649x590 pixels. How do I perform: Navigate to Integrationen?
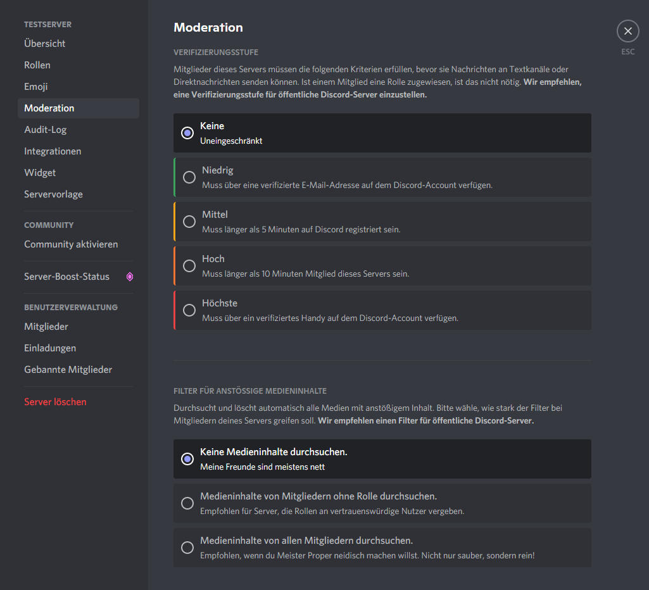[53, 151]
